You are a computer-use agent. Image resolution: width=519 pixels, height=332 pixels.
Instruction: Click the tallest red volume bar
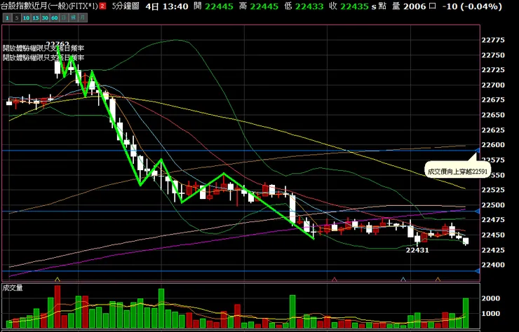58,307
